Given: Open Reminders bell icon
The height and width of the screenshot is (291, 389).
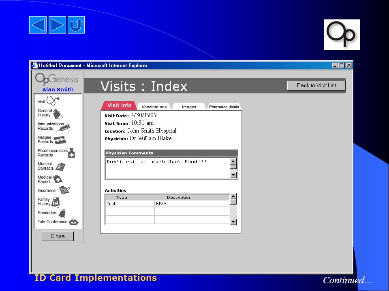Looking at the screenshot, I should coord(62,213).
